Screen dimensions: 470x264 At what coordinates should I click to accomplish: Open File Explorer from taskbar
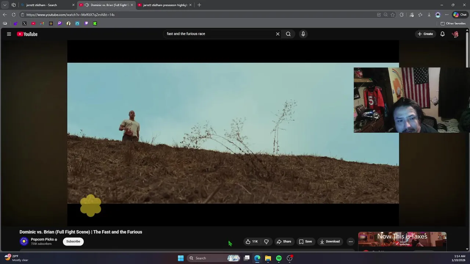(x=268, y=258)
